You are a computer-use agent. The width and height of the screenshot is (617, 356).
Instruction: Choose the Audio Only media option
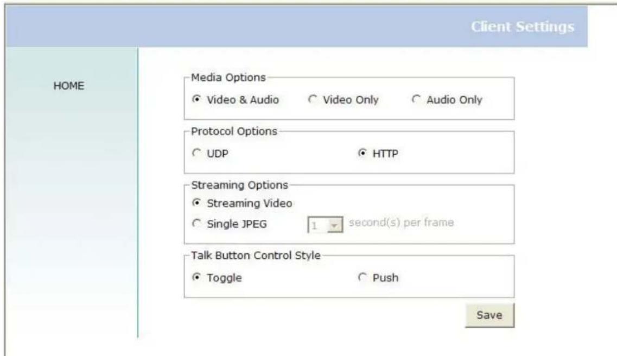(x=416, y=99)
